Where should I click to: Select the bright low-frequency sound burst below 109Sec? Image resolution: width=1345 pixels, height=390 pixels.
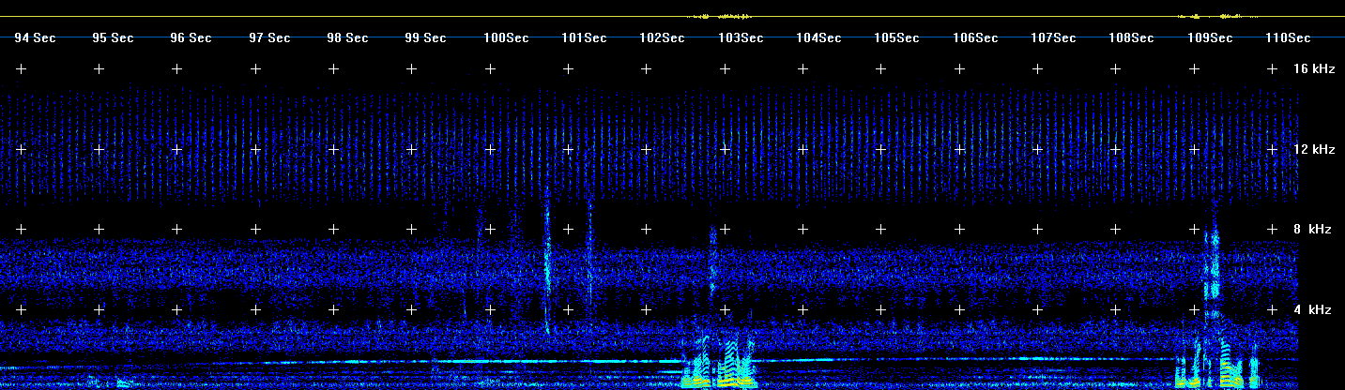(1215, 364)
